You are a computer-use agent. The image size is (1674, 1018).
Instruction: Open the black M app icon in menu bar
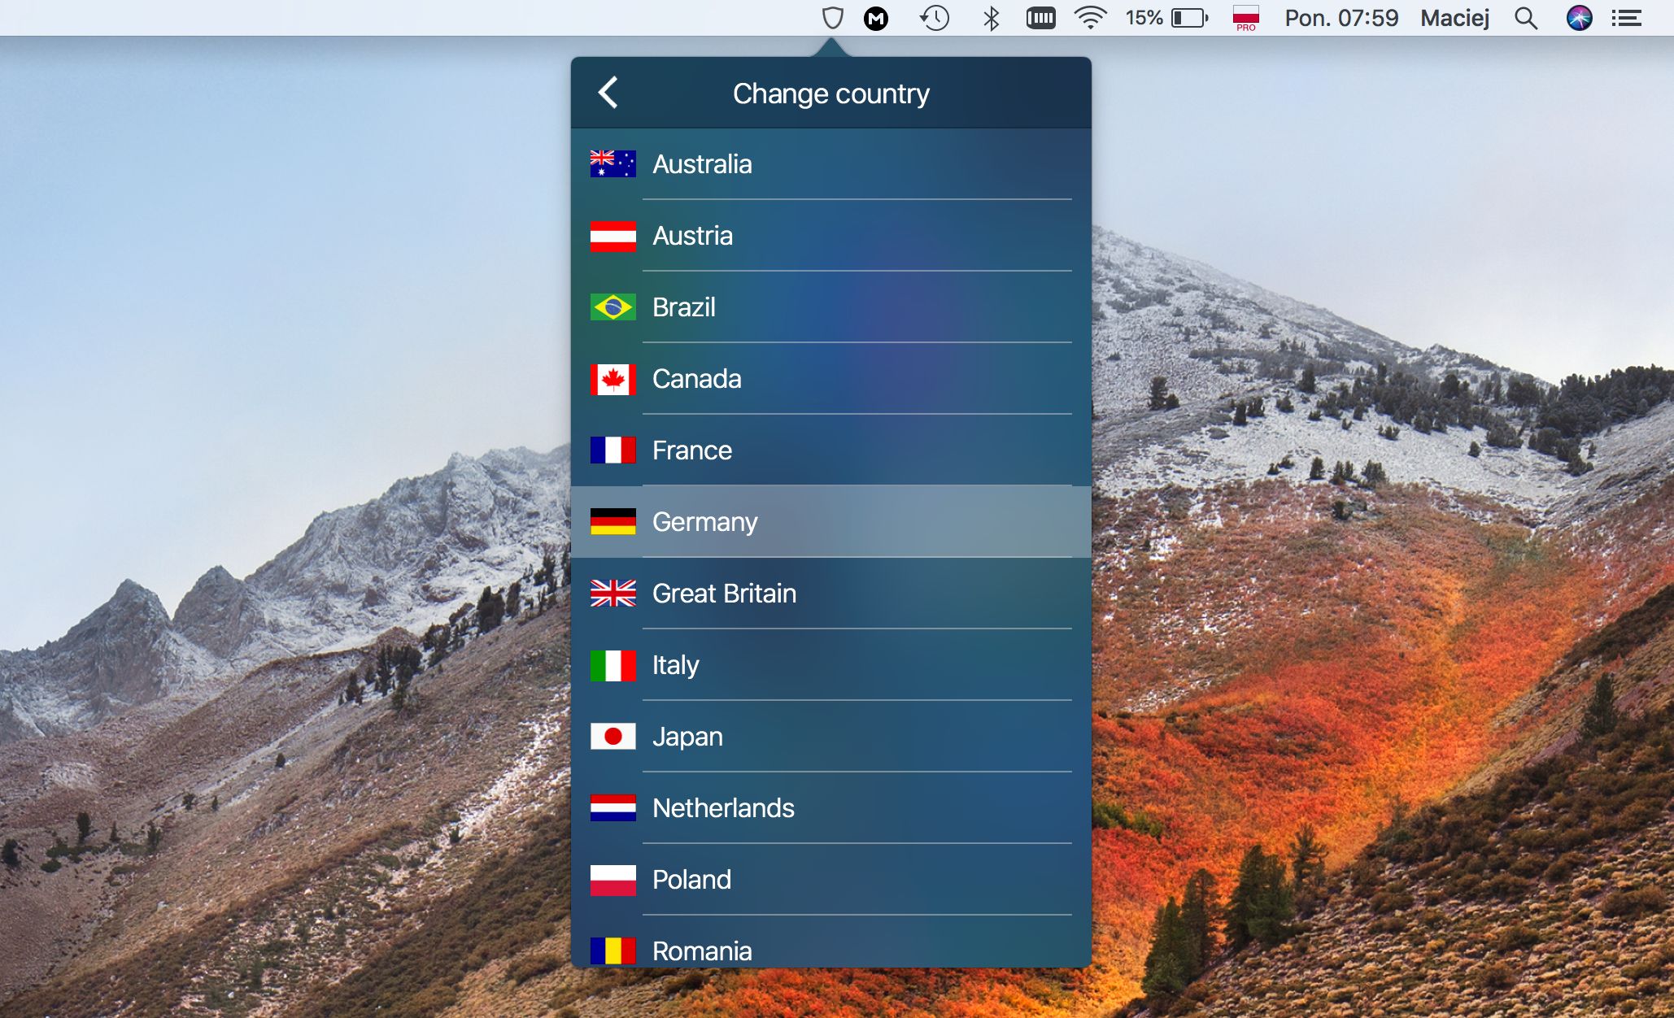(x=876, y=18)
